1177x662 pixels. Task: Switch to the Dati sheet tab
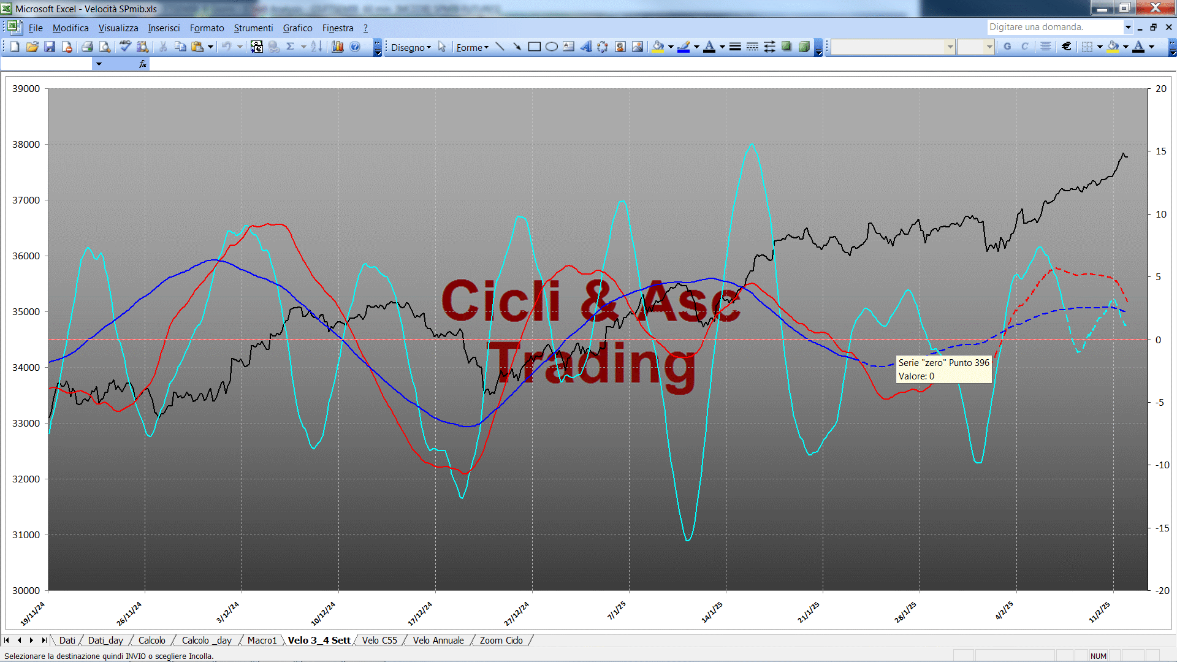pyautogui.click(x=67, y=640)
